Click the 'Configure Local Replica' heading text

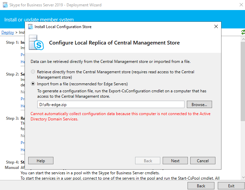pos(114,43)
